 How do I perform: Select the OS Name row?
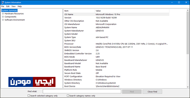pyautogui.click(x=117, y=14)
